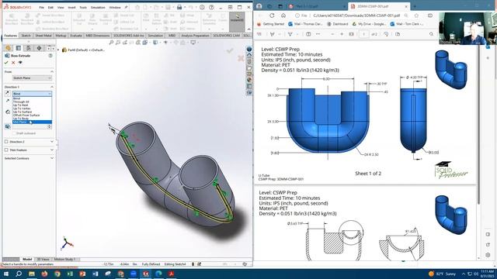Click PDF zoom in plus icon
This screenshot has width=497, height=279.
[x=342, y=34]
